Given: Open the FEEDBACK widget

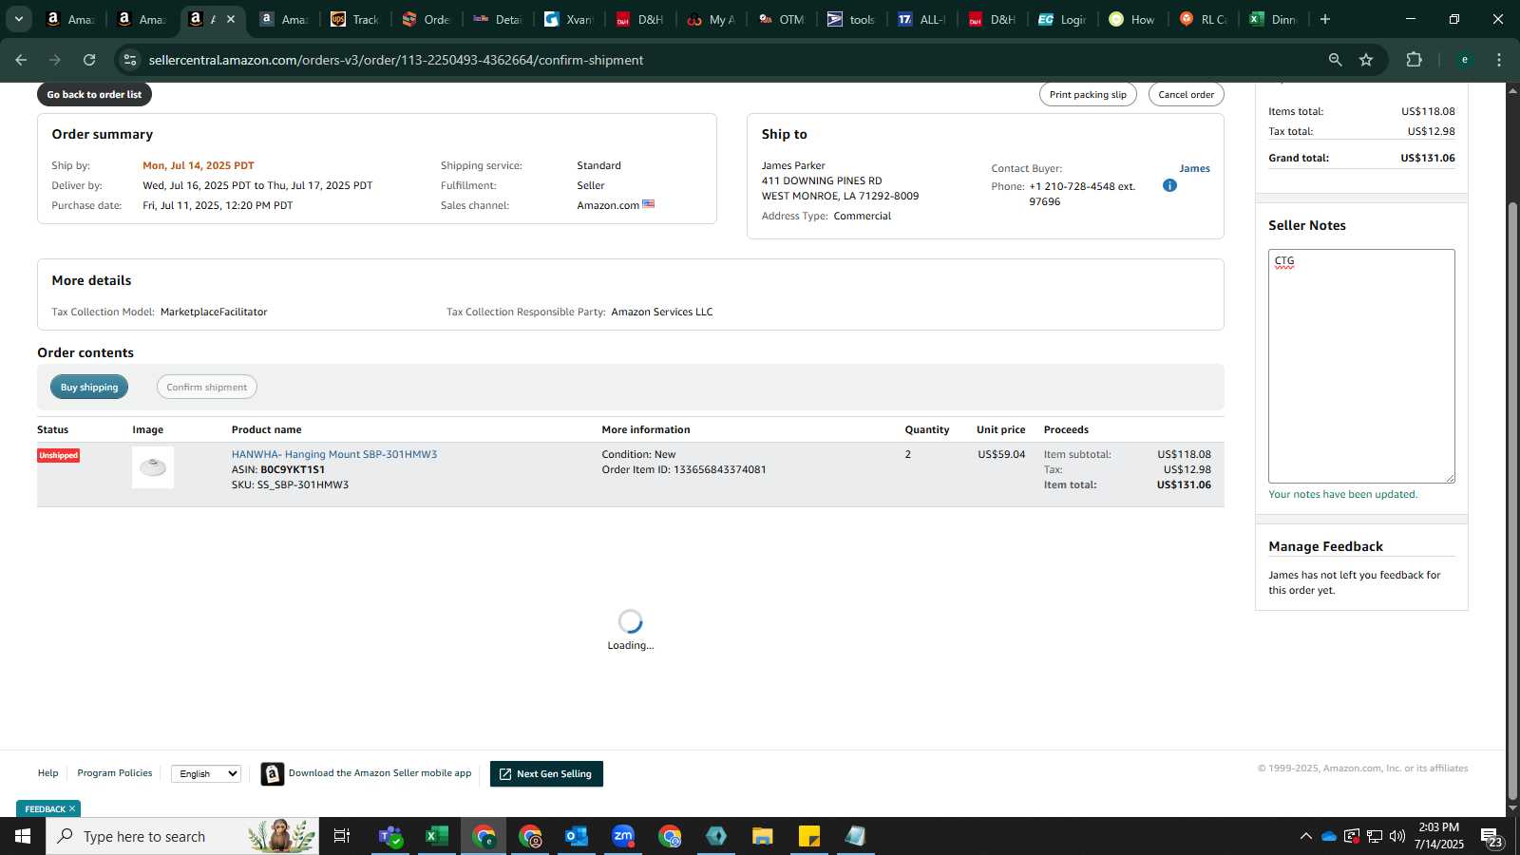Looking at the screenshot, I should tap(45, 808).
